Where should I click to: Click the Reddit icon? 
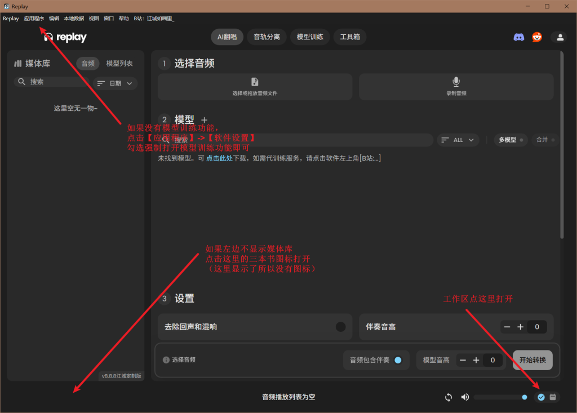pos(537,37)
